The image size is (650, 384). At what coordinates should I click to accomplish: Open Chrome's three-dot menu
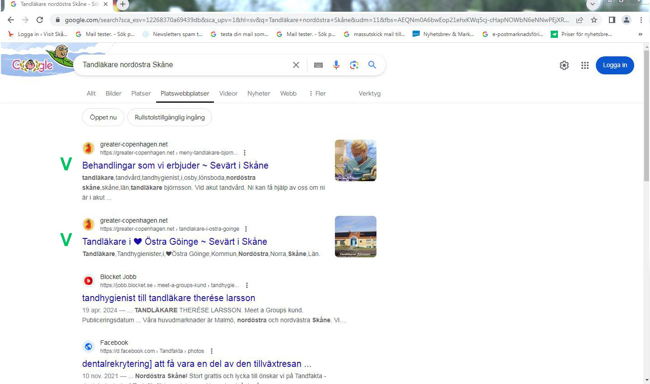(x=641, y=20)
